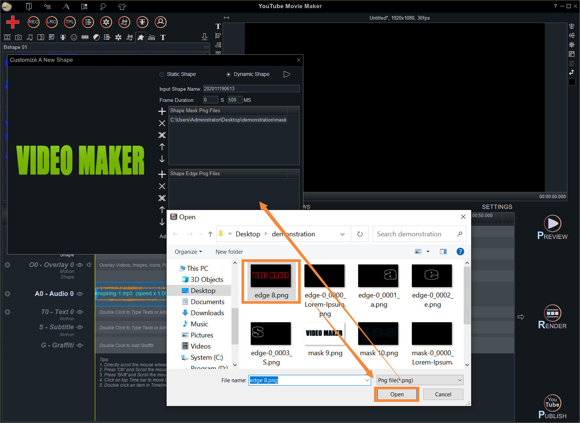
Task: Expand the plus button on A0 - Audio 0 track
Action: point(7,294)
